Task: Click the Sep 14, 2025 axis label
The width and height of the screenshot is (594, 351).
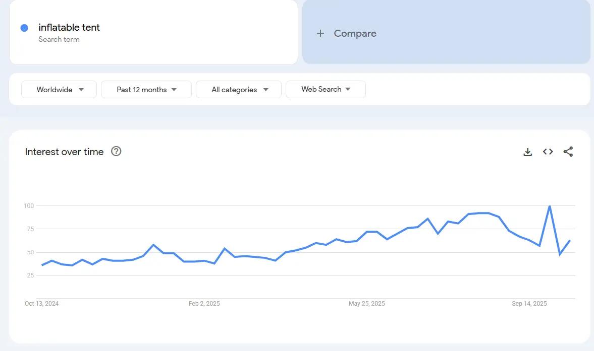Action: [x=529, y=304]
